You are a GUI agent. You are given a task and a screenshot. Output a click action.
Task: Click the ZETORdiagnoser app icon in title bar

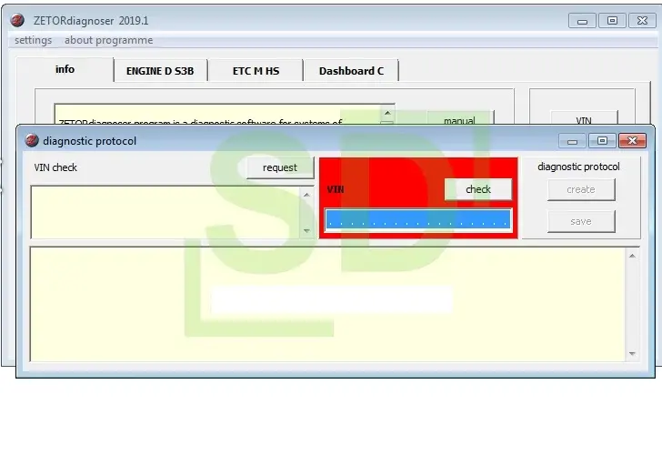[x=17, y=20]
